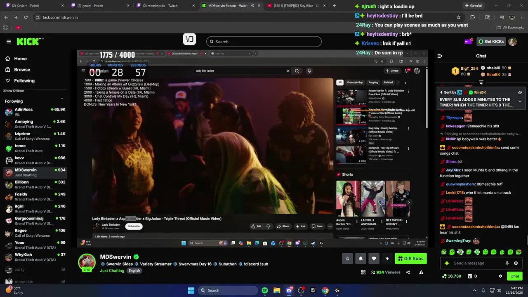Open the purple notifications card icon
Screen dimensions: 528x297
469,42
